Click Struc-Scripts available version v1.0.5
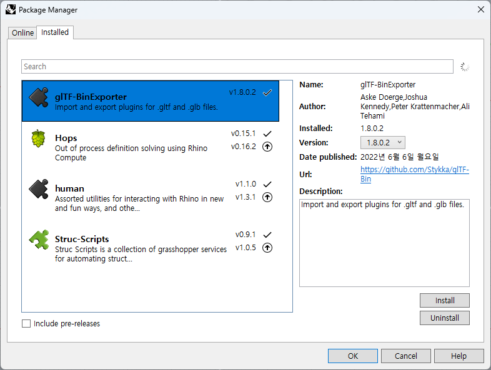491x370 pixels. [x=245, y=248]
